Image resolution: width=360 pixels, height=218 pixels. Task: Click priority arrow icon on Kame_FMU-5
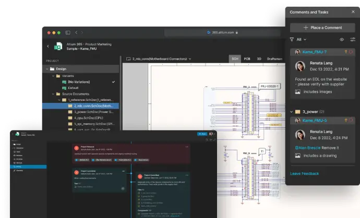click(x=346, y=120)
